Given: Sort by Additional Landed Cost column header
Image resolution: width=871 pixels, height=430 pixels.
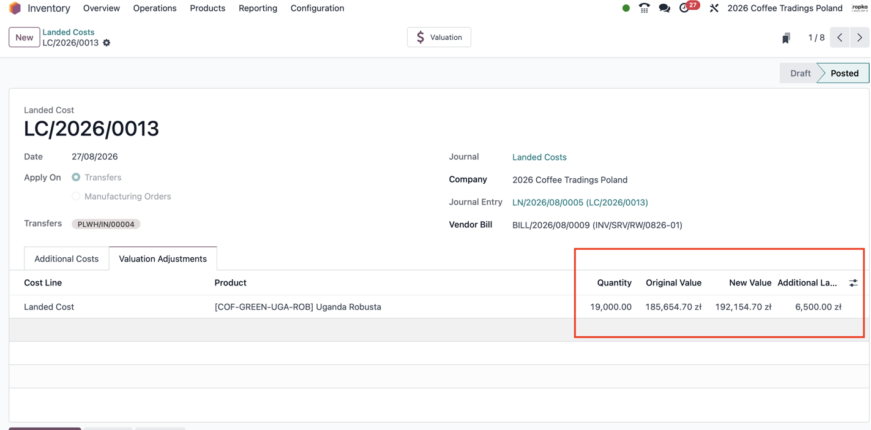Looking at the screenshot, I should 807,283.
